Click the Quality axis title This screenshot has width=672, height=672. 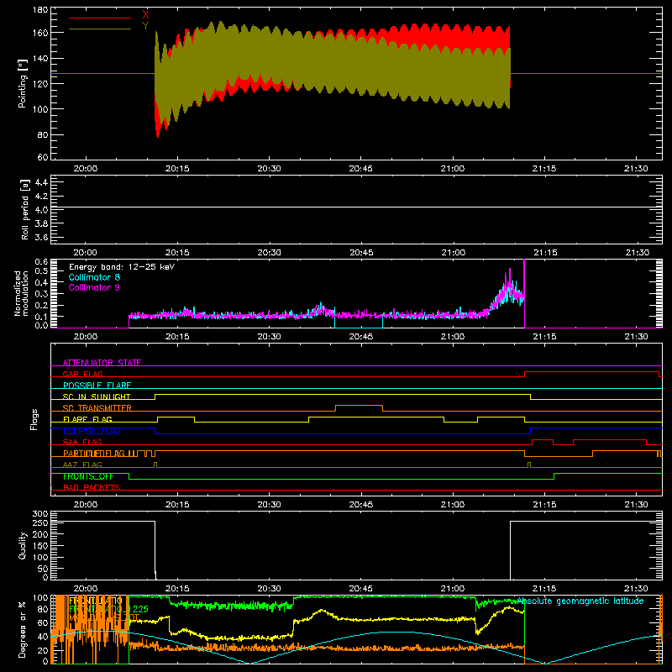(x=23, y=545)
